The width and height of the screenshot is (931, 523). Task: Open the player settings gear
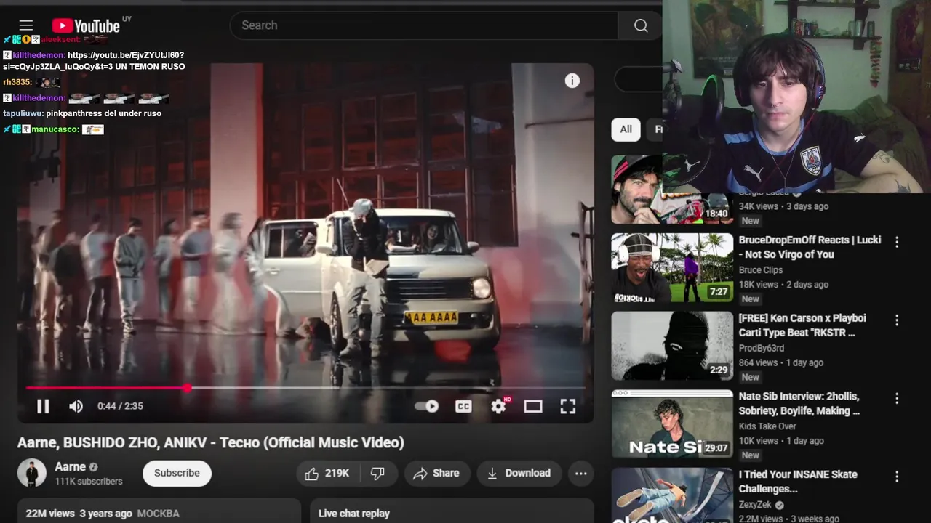(x=498, y=406)
